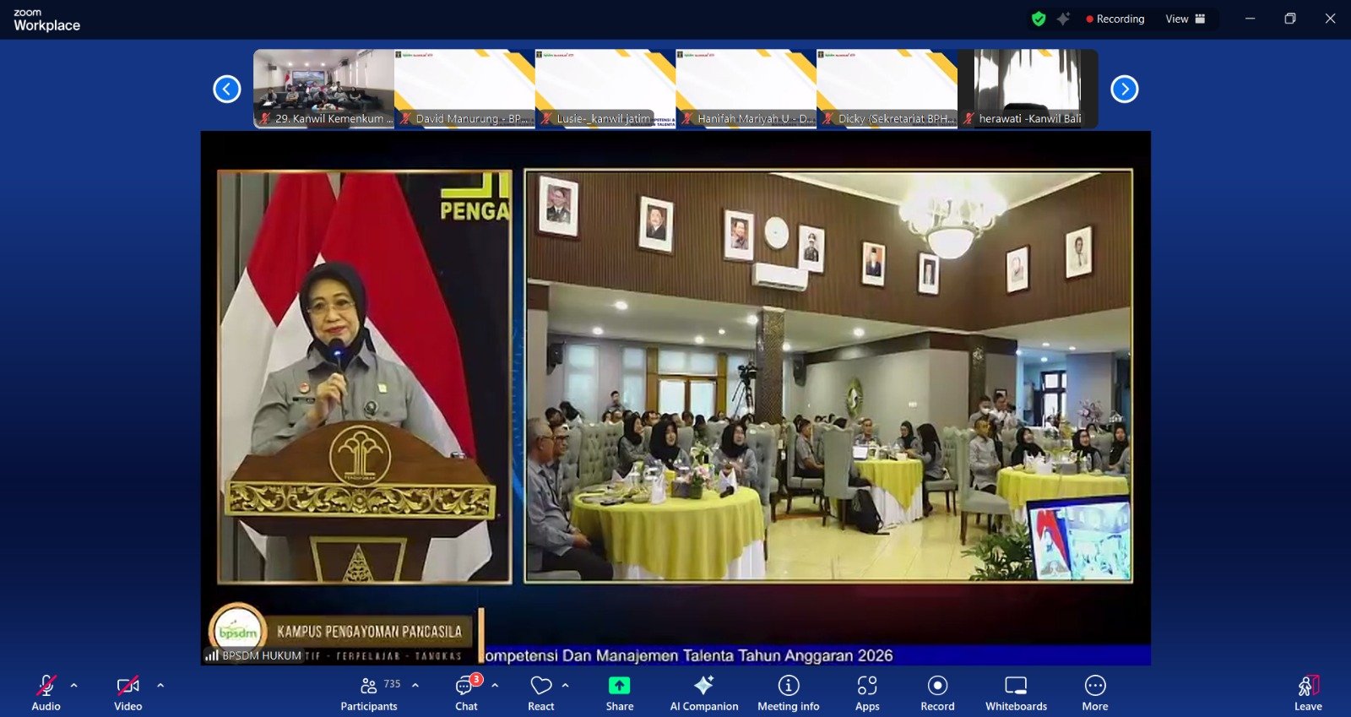This screenshot has height=717, width=1351.
Task: Click the encryption shield icon
Action: pos(1039,19)
